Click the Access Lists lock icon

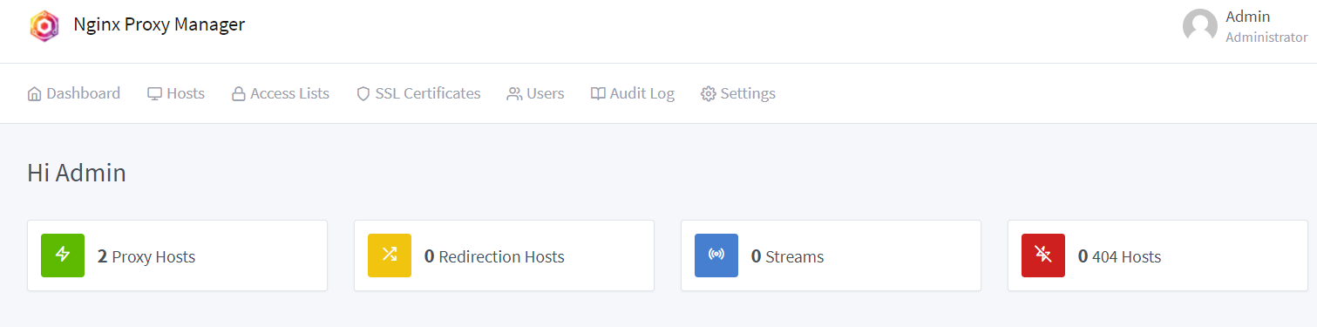(238, 93)
